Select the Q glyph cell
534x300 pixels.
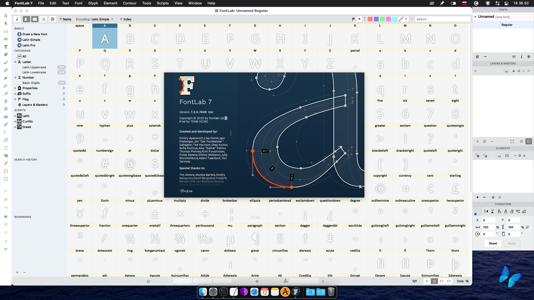(105, 61)
